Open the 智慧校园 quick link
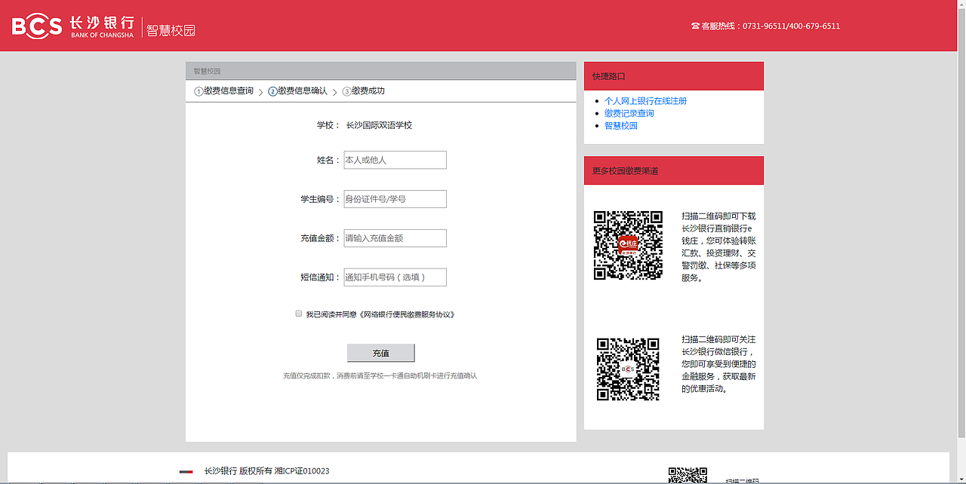This screenshot has height=484, width=966. 621,126
